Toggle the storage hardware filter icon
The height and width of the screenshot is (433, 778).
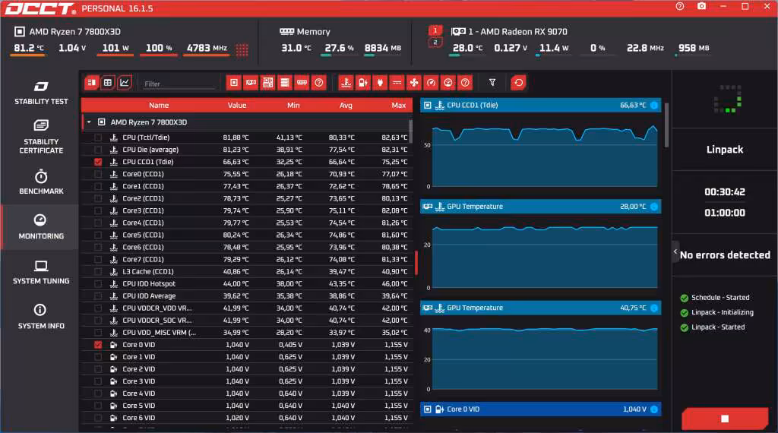pyautogui.click(x=285, y=83)
